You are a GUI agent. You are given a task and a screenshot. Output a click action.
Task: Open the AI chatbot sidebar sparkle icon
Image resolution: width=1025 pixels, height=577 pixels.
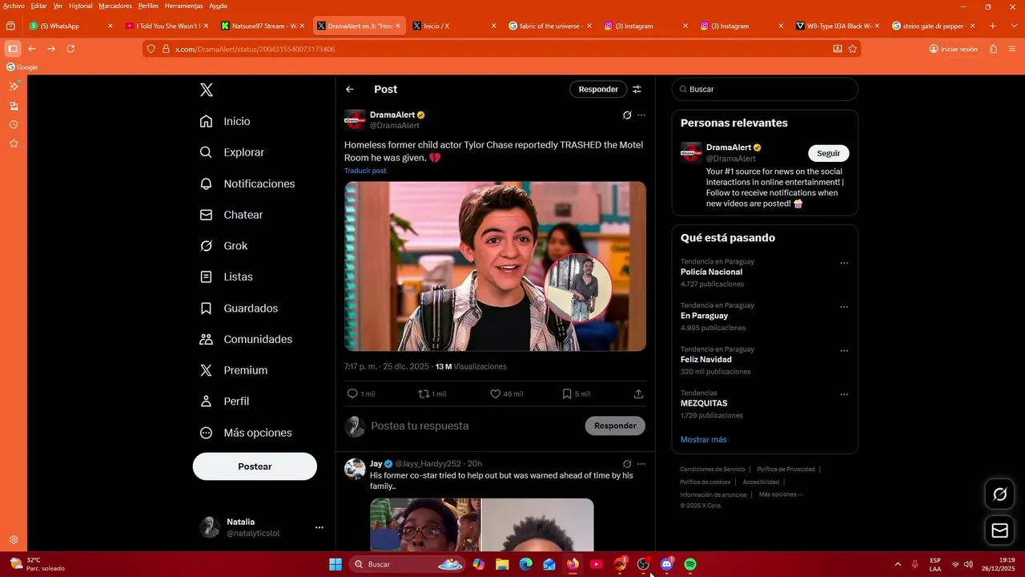14,86
